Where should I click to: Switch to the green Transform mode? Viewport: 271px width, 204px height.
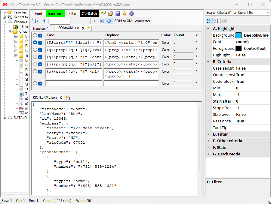[55, 13]
